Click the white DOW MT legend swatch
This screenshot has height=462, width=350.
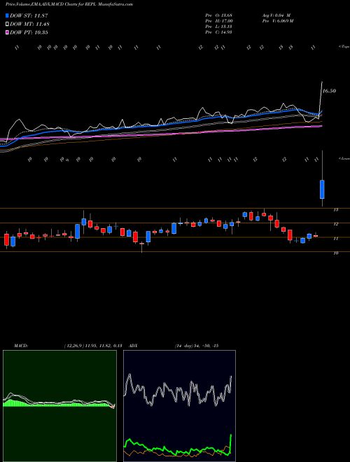point(8,24)
